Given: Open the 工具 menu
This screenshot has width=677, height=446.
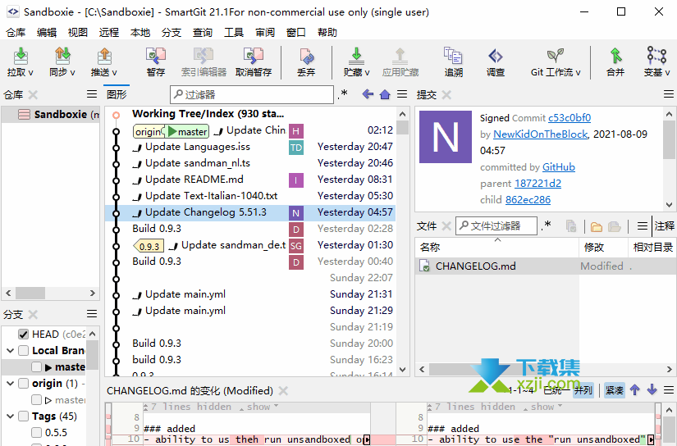Looking at the screenshot, I should point(234,32).
